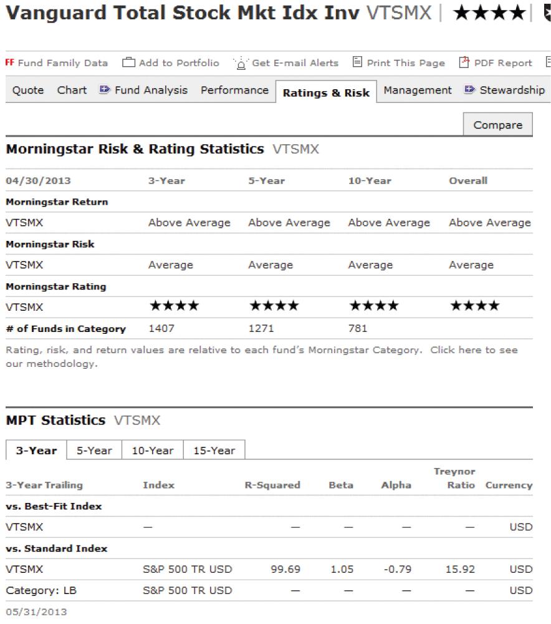Click the premium icon beside Fund Analysis
Viewport: 551px width, 624px height.
click(x=105, y=89)
